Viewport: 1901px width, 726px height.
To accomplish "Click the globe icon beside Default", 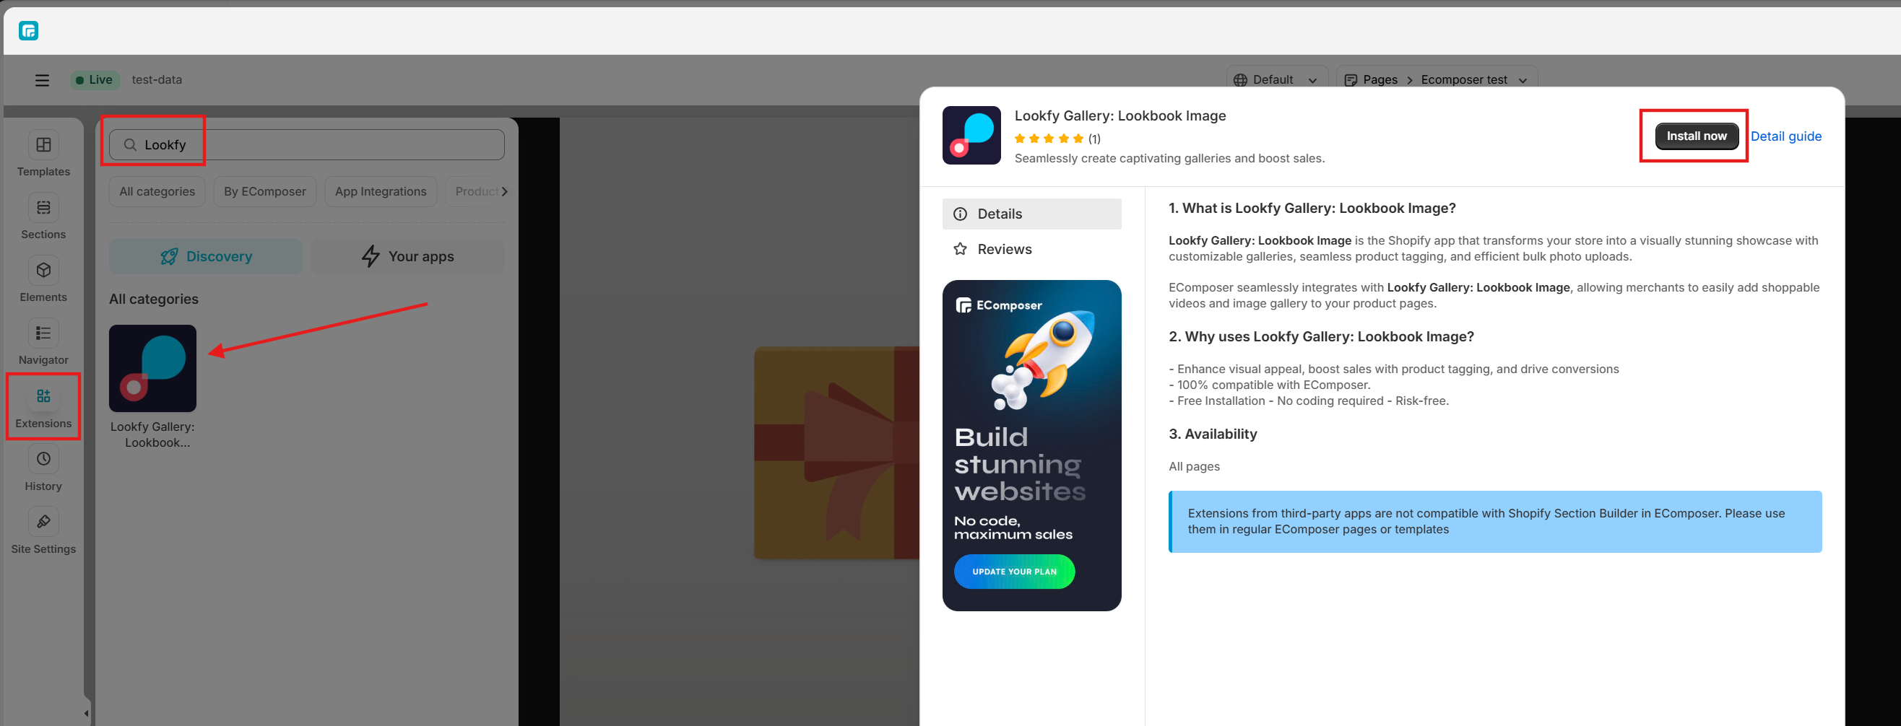I will pyautogui.click(x=1241, y=80).
